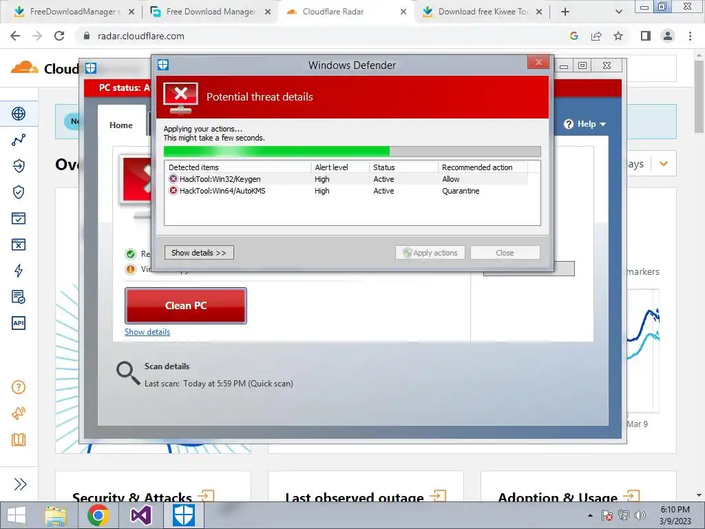Share this page via address bar icon
705x529 pixels.
tap(596, 36)
